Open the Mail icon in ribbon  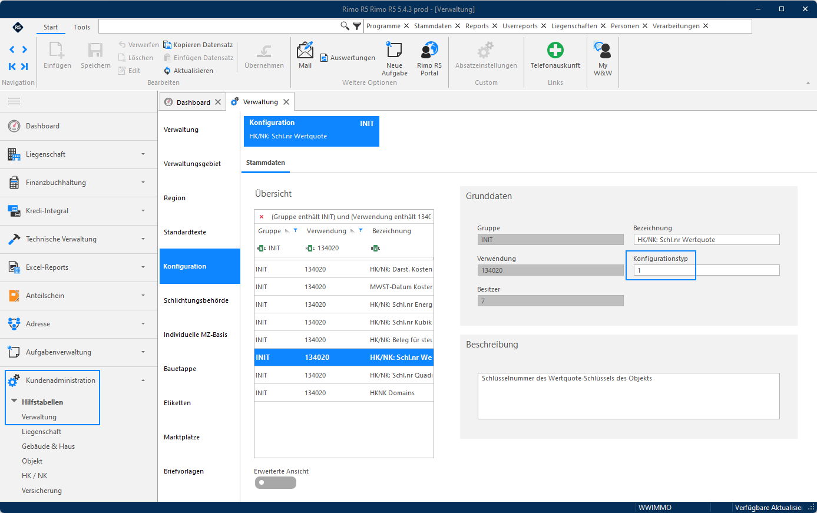(x=305, y=51)
